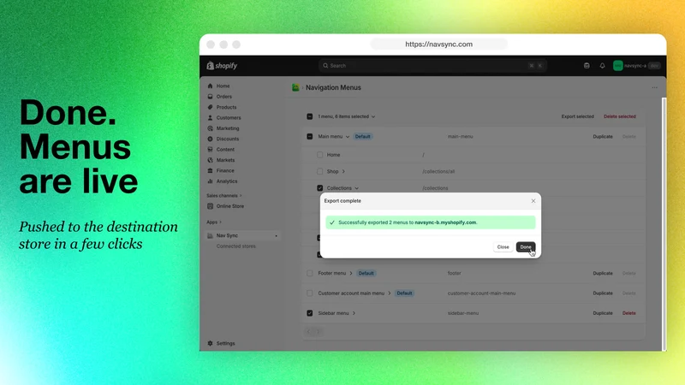Click the navsync.com address bar
Image resolution: width=685 pixels, height=385 pixels.
[x=438, y=44]
